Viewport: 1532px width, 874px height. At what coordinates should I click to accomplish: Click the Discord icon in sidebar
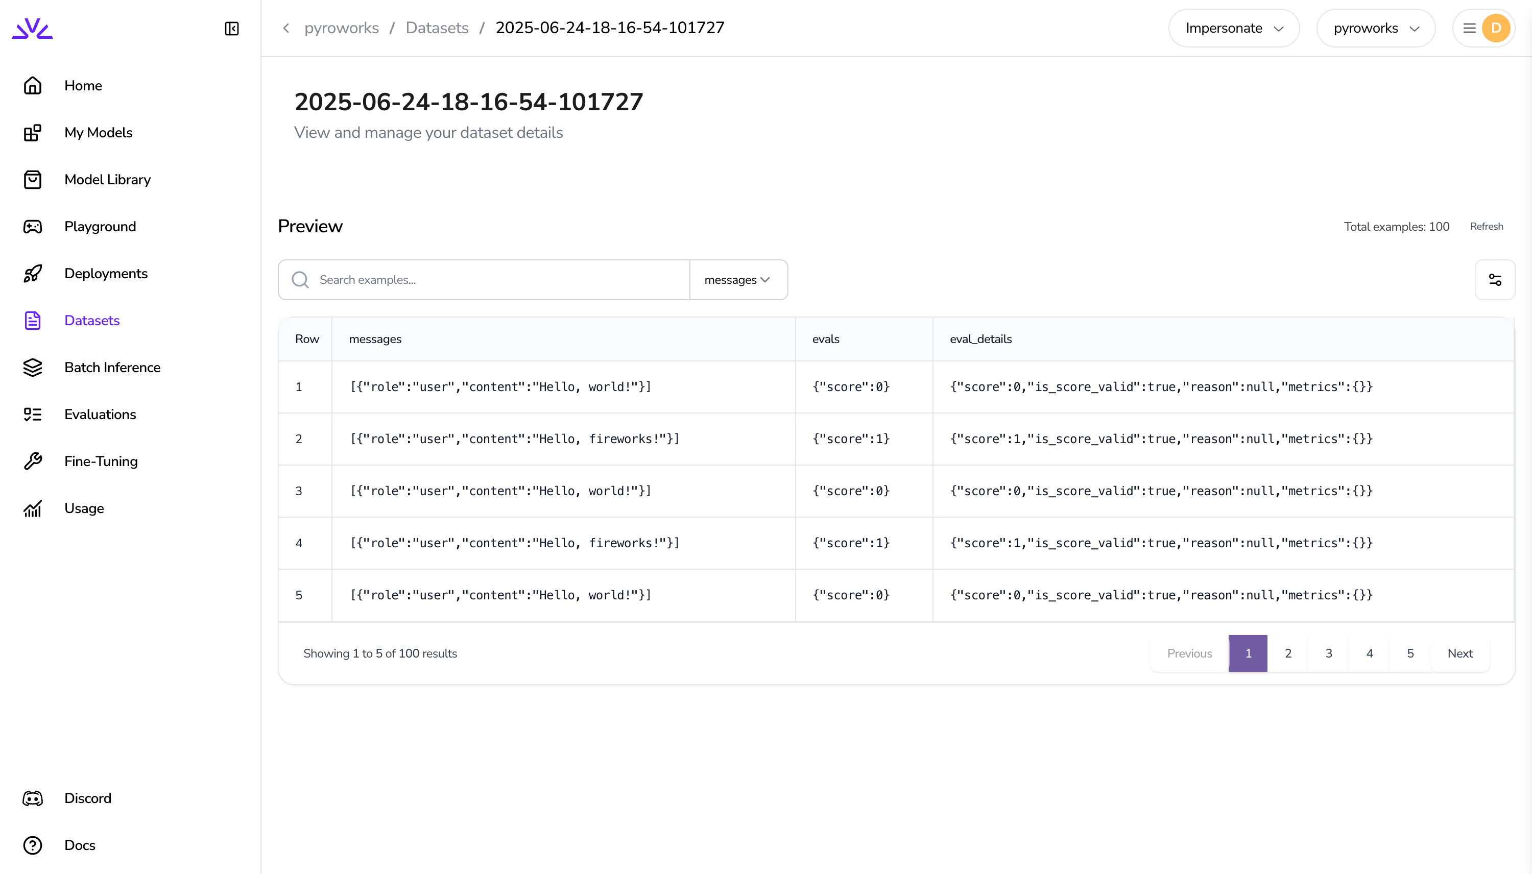32,798
